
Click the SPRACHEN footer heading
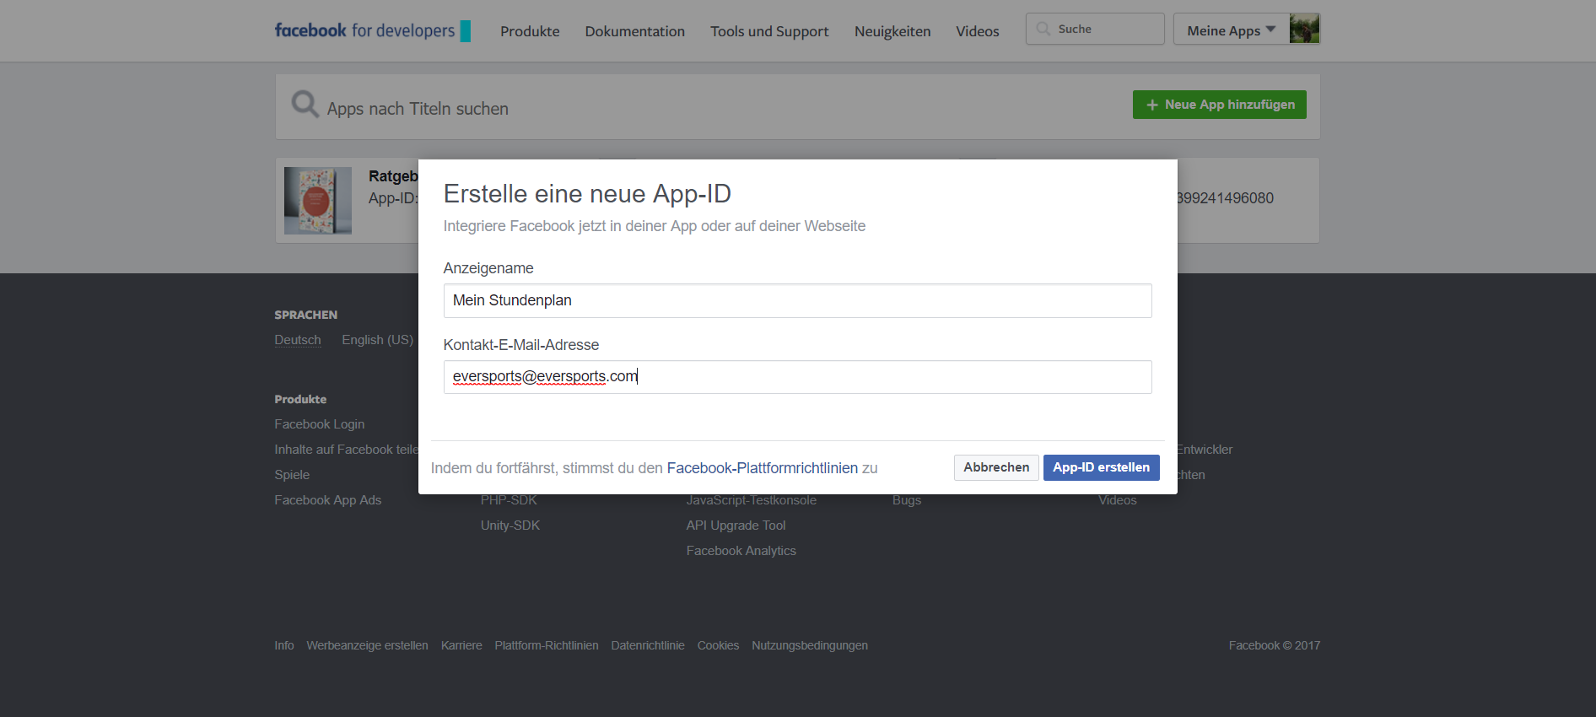[305, 315]
